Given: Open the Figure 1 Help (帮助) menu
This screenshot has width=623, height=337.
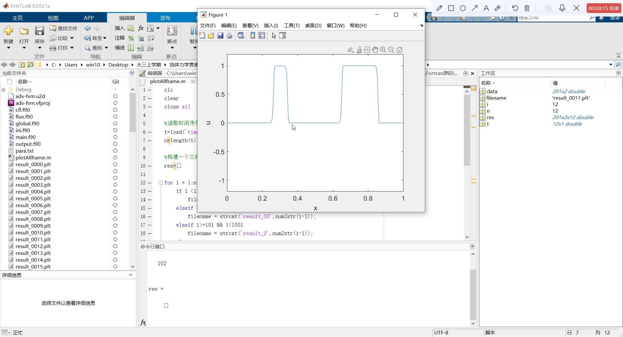Looking at the screenshot, I should coord(358,25).
